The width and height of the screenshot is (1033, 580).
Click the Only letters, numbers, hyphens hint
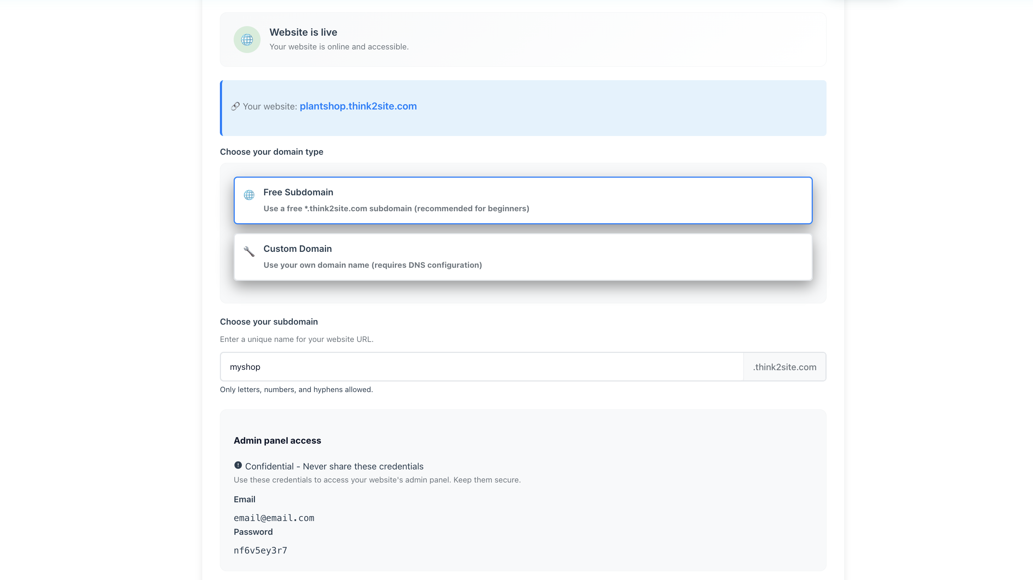tap(296, 389)
